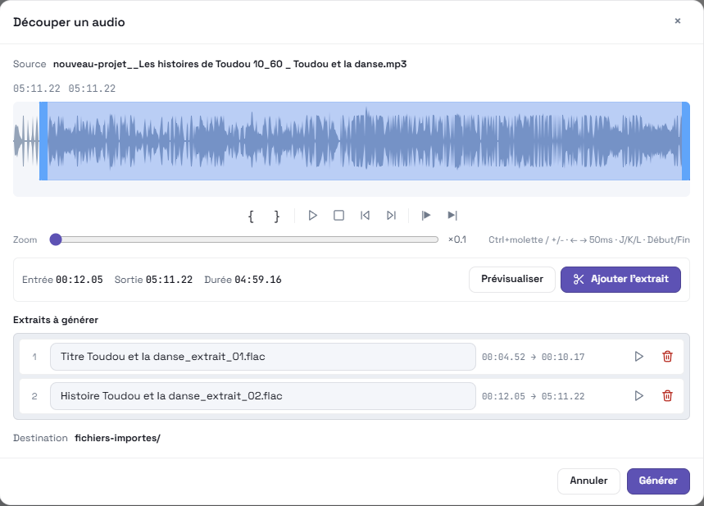Click the Prévisualiser button
Screen dimensions: 704x506
coord(512,280)
